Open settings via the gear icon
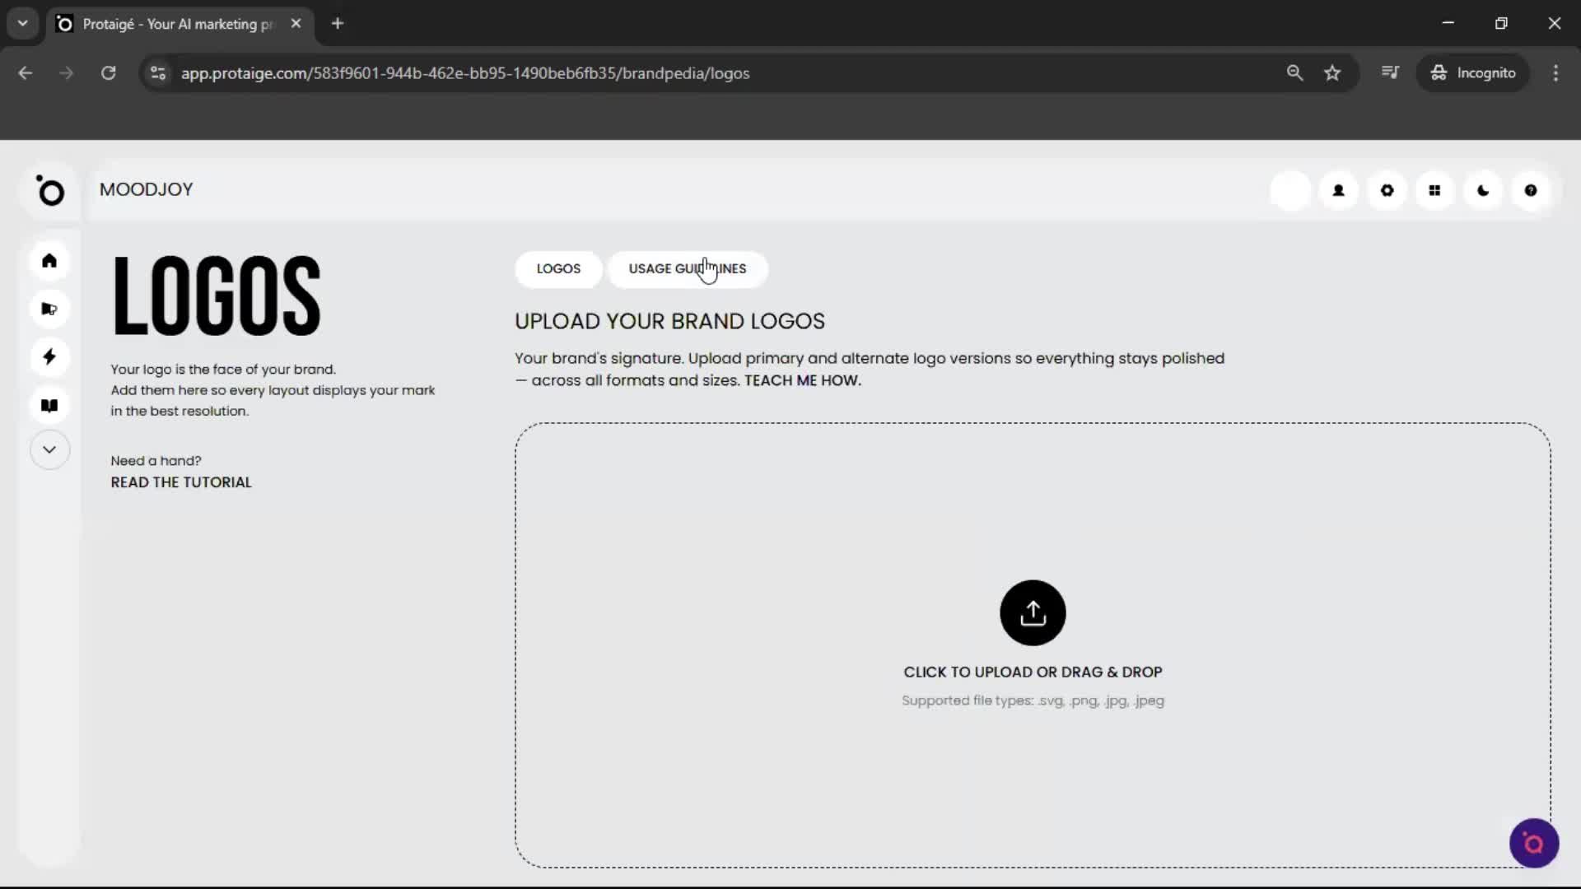This screenshot has width=1581, height=889. pyautogui.click(x=1387, y=190)
